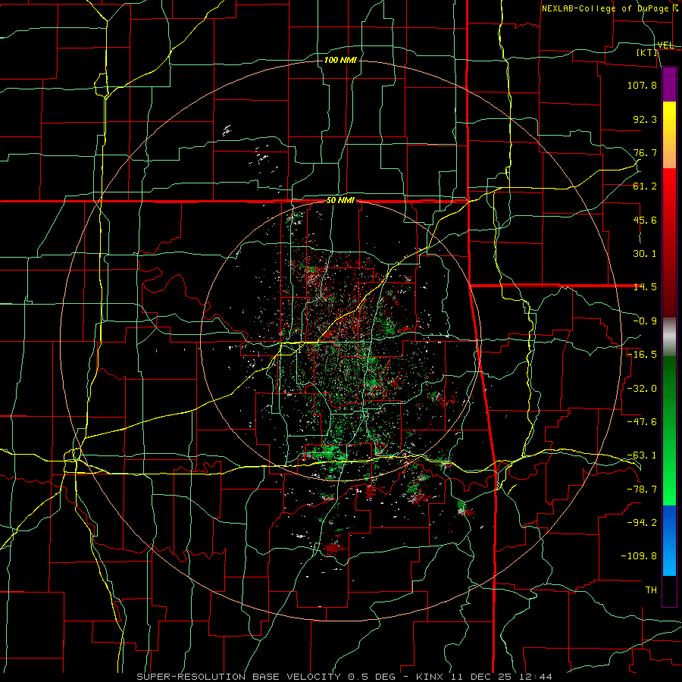Click the TH threshold label
682x682 pixels.
[x=651, y=590]
